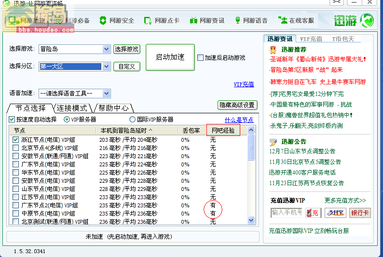Image resolution: width=383 pixels, height=257 pixels.
Task: Check 中原节点(电信) VIP组 checkbox
Action: tap(15, 213)
